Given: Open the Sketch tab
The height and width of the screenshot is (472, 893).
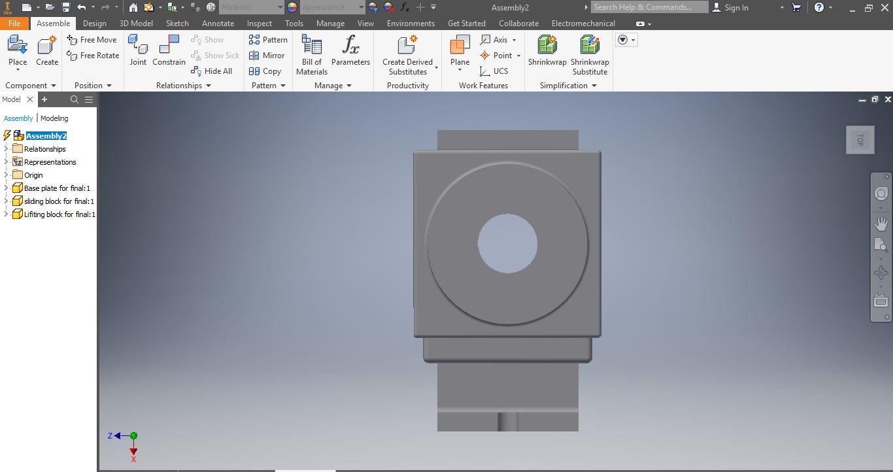Looking at the screenshot, I should (177, 23).
